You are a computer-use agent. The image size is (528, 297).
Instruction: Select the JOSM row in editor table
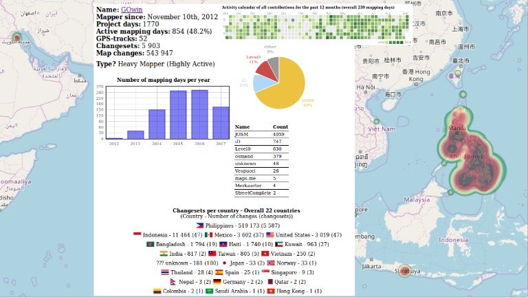coord(261,134)
